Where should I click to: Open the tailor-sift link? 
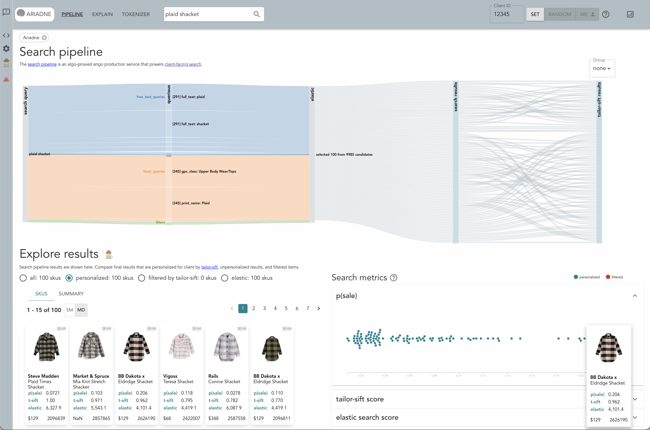[x=209, y=267]
